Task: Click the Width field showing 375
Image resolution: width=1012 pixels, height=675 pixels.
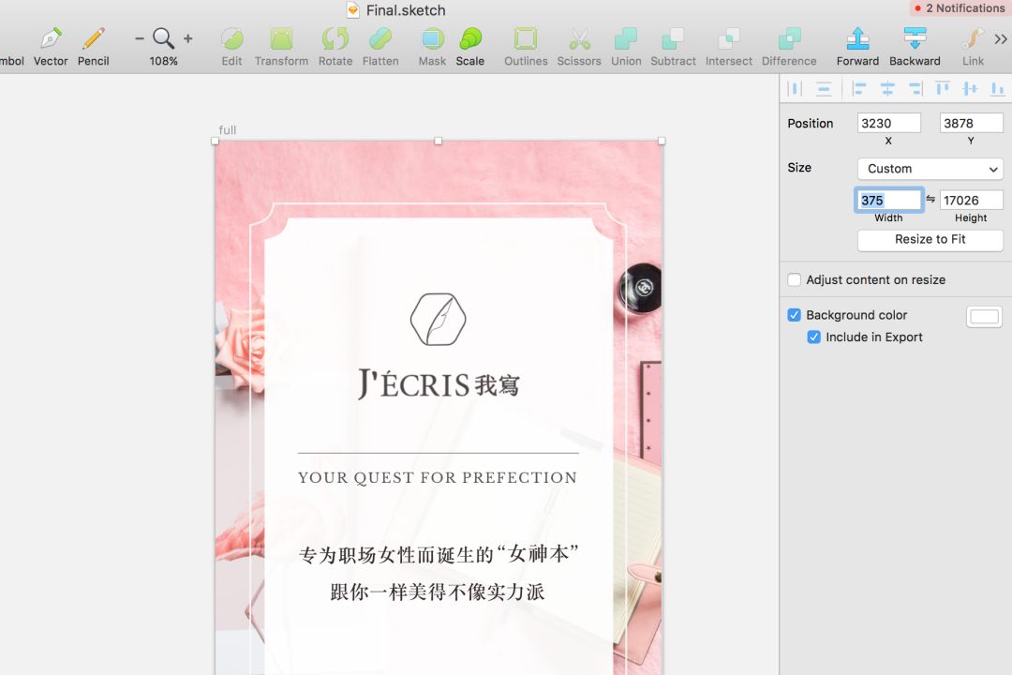Action: (888, 201)
